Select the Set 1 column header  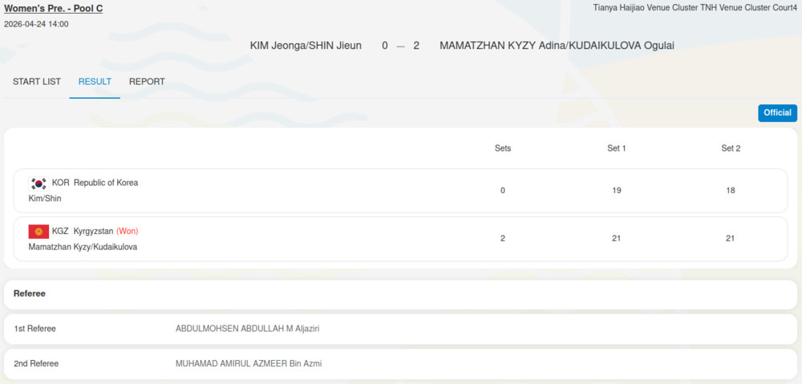coord(617,148)
